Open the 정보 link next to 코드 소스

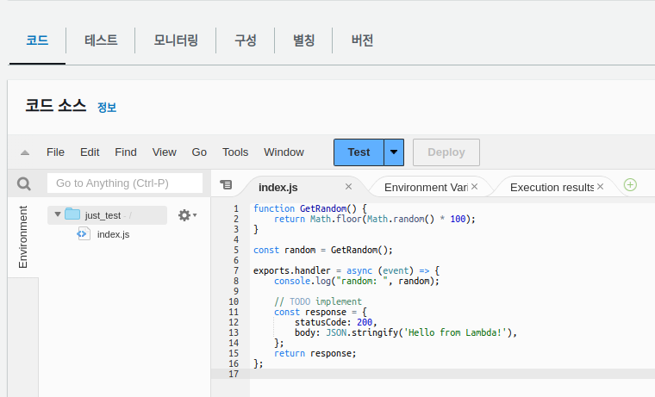point(107,108)
